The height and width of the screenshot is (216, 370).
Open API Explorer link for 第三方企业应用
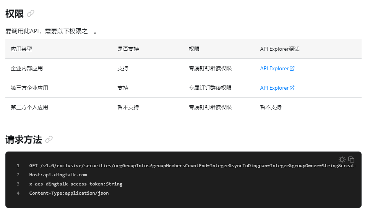click(274, 88)
